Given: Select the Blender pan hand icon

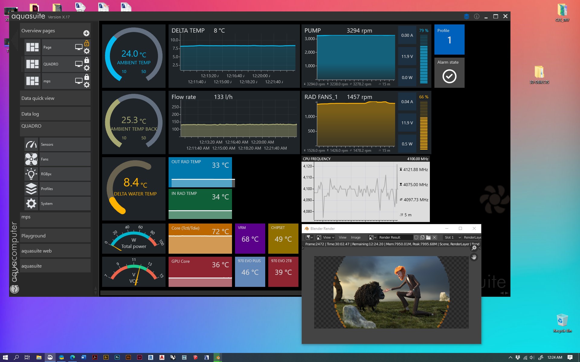Looking at the screenshot, I should tap(474, 257).
